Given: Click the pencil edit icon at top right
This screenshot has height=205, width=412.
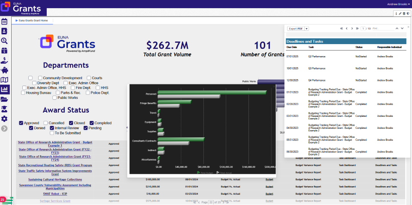Looking at the screenshot, I should pyautogui.click(x=400, y=14).
